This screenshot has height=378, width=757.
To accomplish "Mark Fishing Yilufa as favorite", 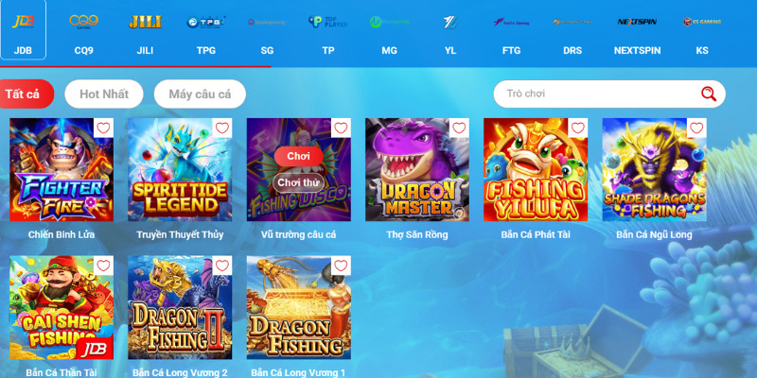I will (578, 128).
